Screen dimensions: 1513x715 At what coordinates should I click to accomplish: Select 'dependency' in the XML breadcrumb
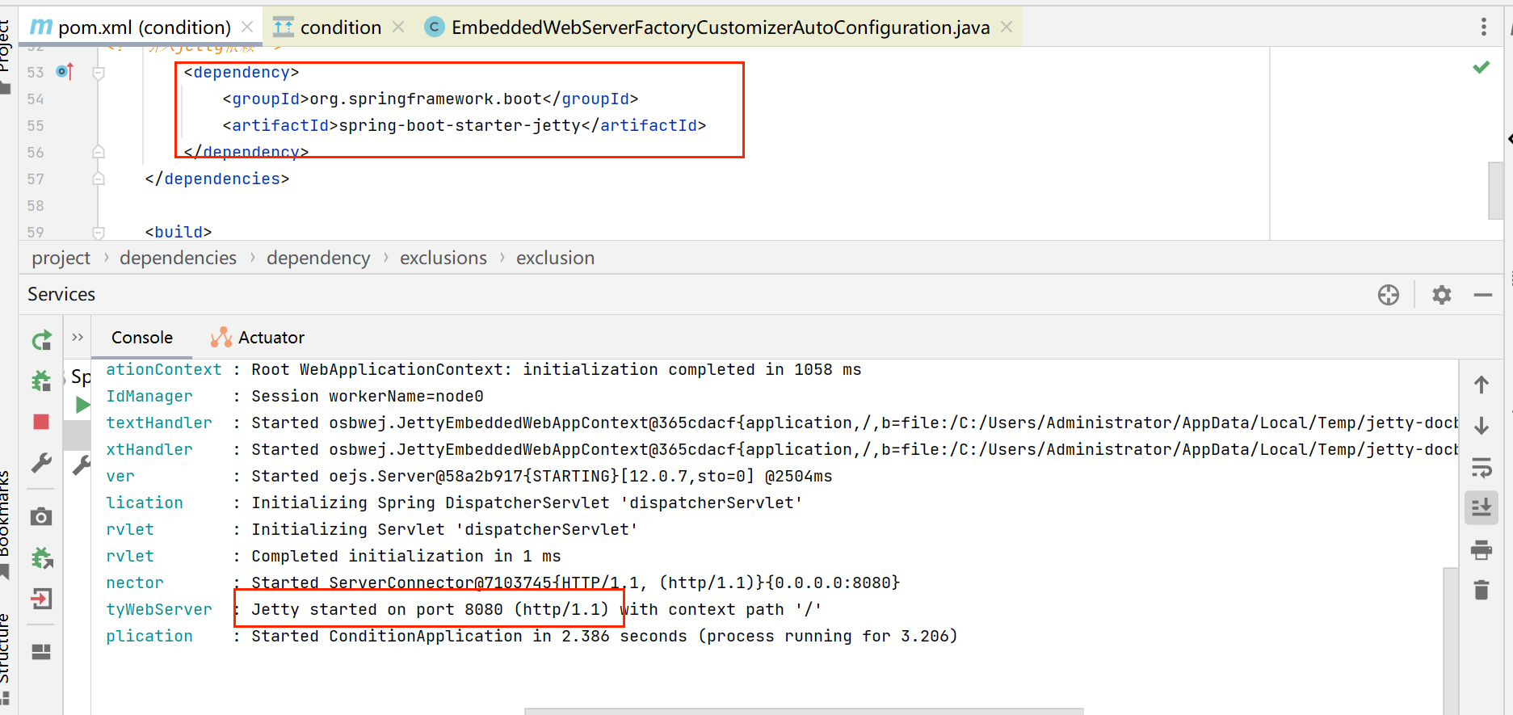[318, 258]
